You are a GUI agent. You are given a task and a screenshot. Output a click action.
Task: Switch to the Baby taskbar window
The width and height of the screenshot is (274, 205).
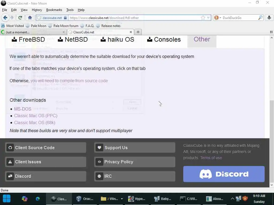162,199
